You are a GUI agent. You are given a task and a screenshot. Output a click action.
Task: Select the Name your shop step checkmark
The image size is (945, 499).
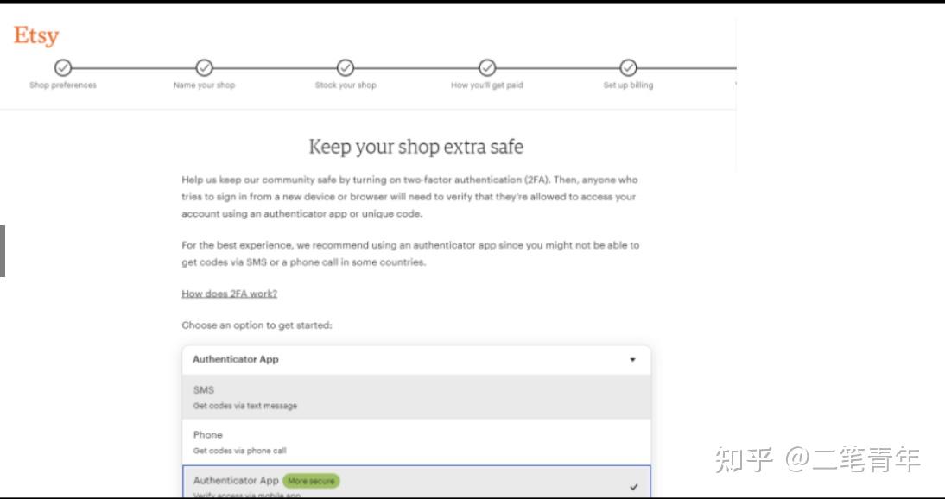click(x=205, y=67)
